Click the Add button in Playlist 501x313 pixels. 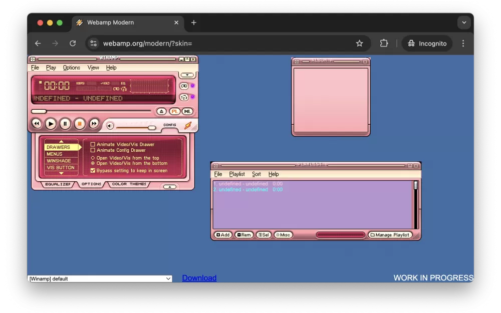223,235
